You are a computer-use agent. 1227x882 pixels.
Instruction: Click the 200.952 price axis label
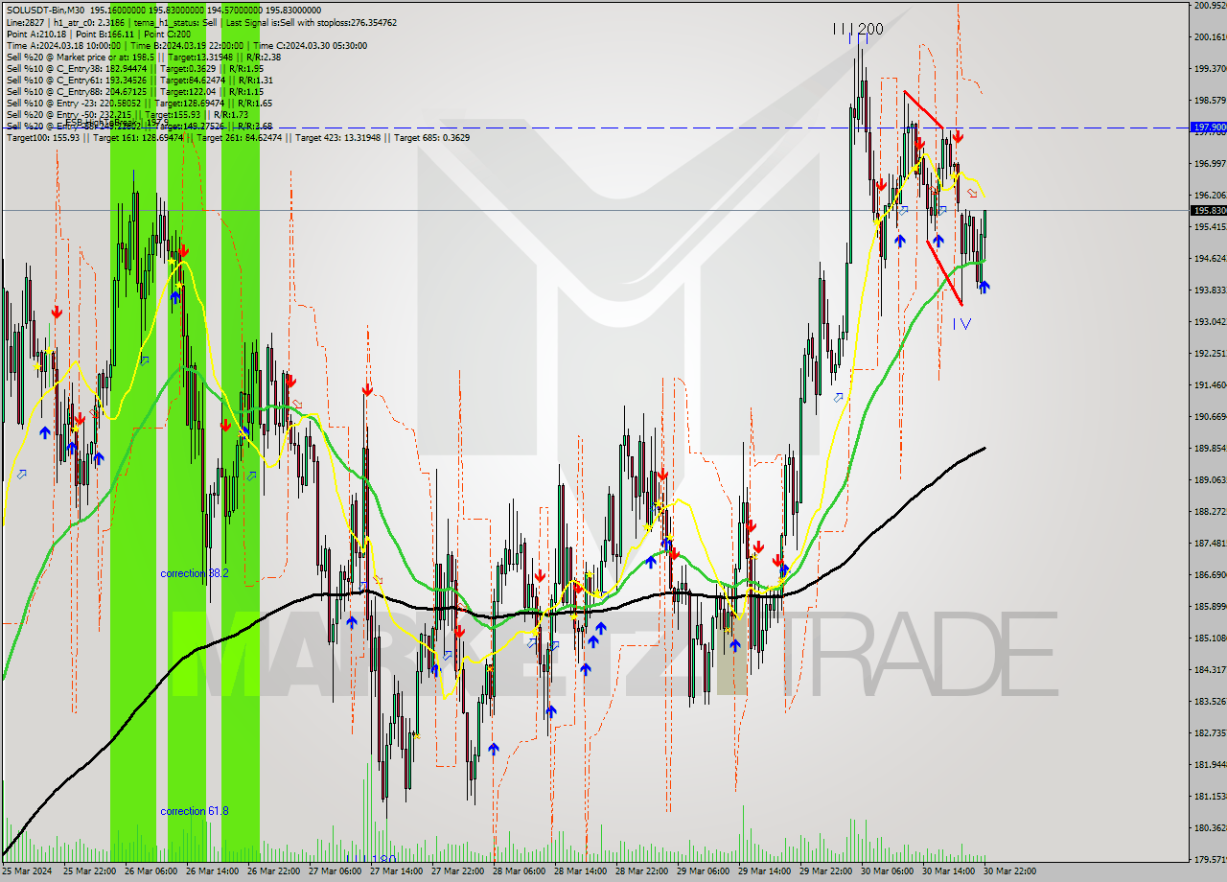[x=1210, y=5]
